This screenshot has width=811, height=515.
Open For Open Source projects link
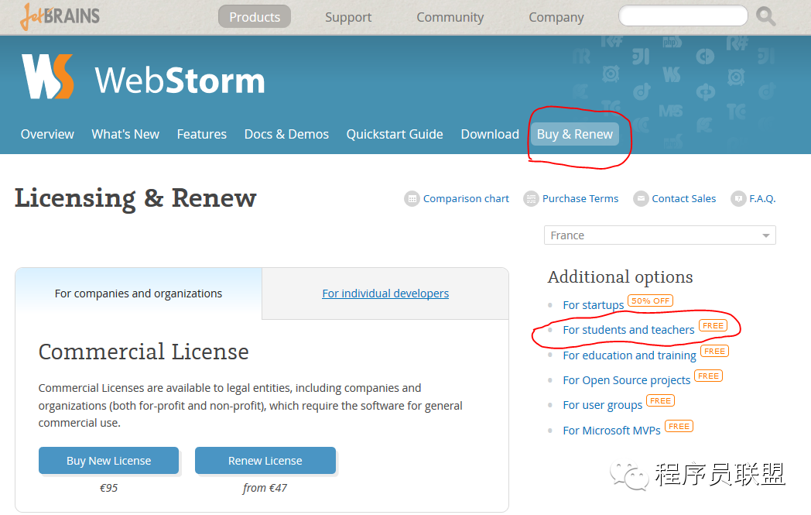626,380
